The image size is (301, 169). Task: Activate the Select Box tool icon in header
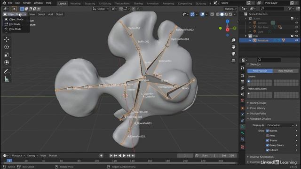pos(22,9)
